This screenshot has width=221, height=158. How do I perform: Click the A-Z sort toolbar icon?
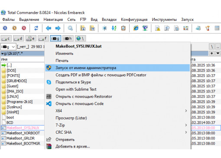114,28
